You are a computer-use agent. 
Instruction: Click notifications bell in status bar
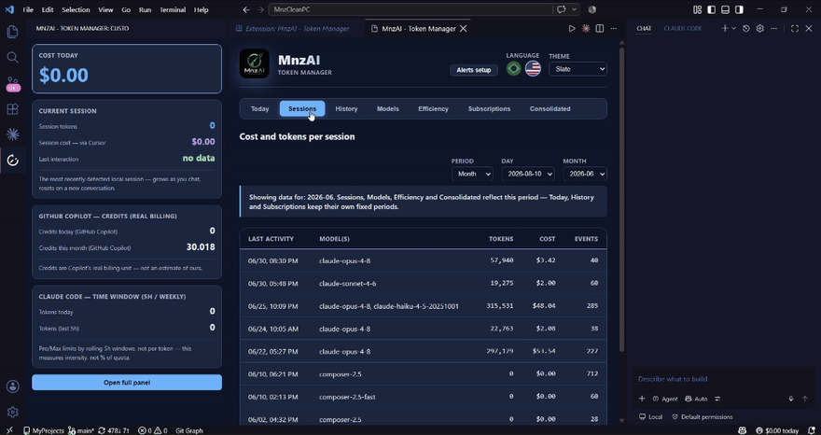(x=812, y=430)
